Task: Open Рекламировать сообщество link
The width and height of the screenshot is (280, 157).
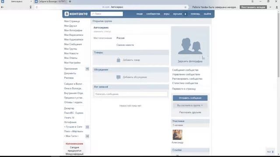Action: point(187,78)
